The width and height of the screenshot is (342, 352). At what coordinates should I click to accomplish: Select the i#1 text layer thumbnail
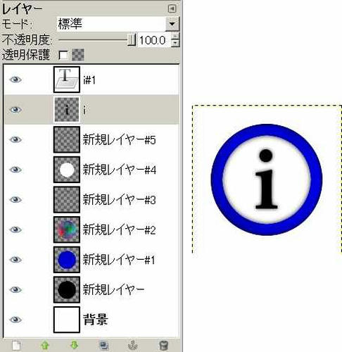(67, 80)
